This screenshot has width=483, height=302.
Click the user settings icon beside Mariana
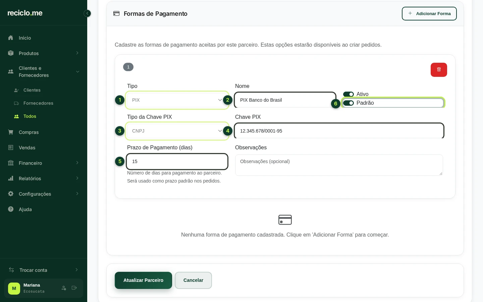64,288
